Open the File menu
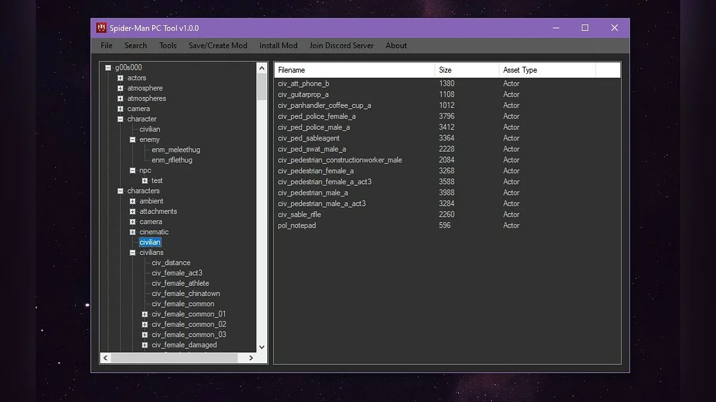The image size is (716, 402). click(x=106, y=45)
